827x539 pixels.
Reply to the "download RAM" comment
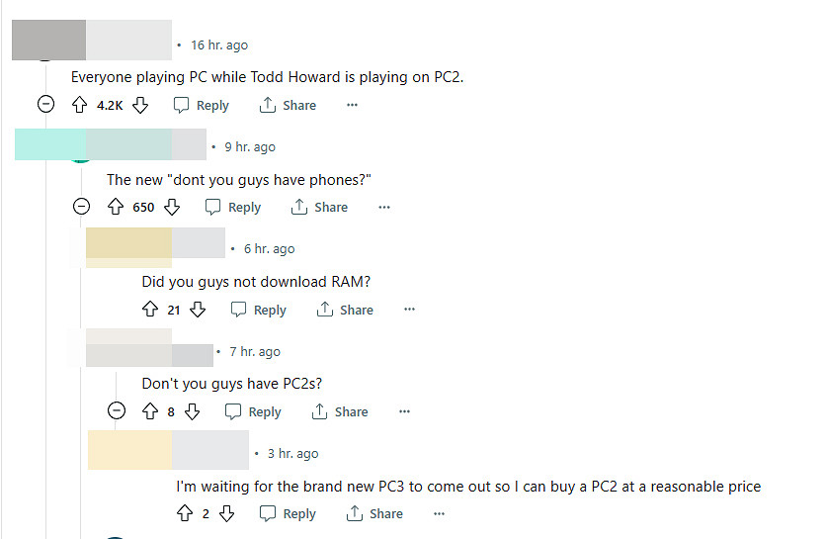[x=259, y=310]
